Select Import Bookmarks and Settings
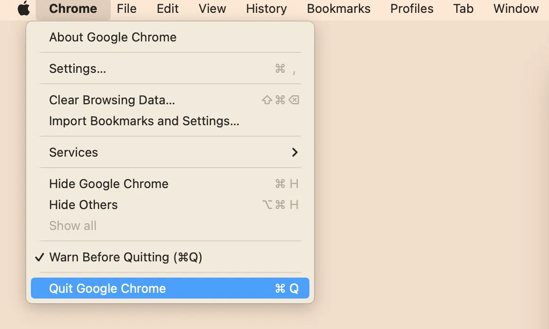Image resolution: width=549 pixels, height=329 pixels. coord(144,121)
